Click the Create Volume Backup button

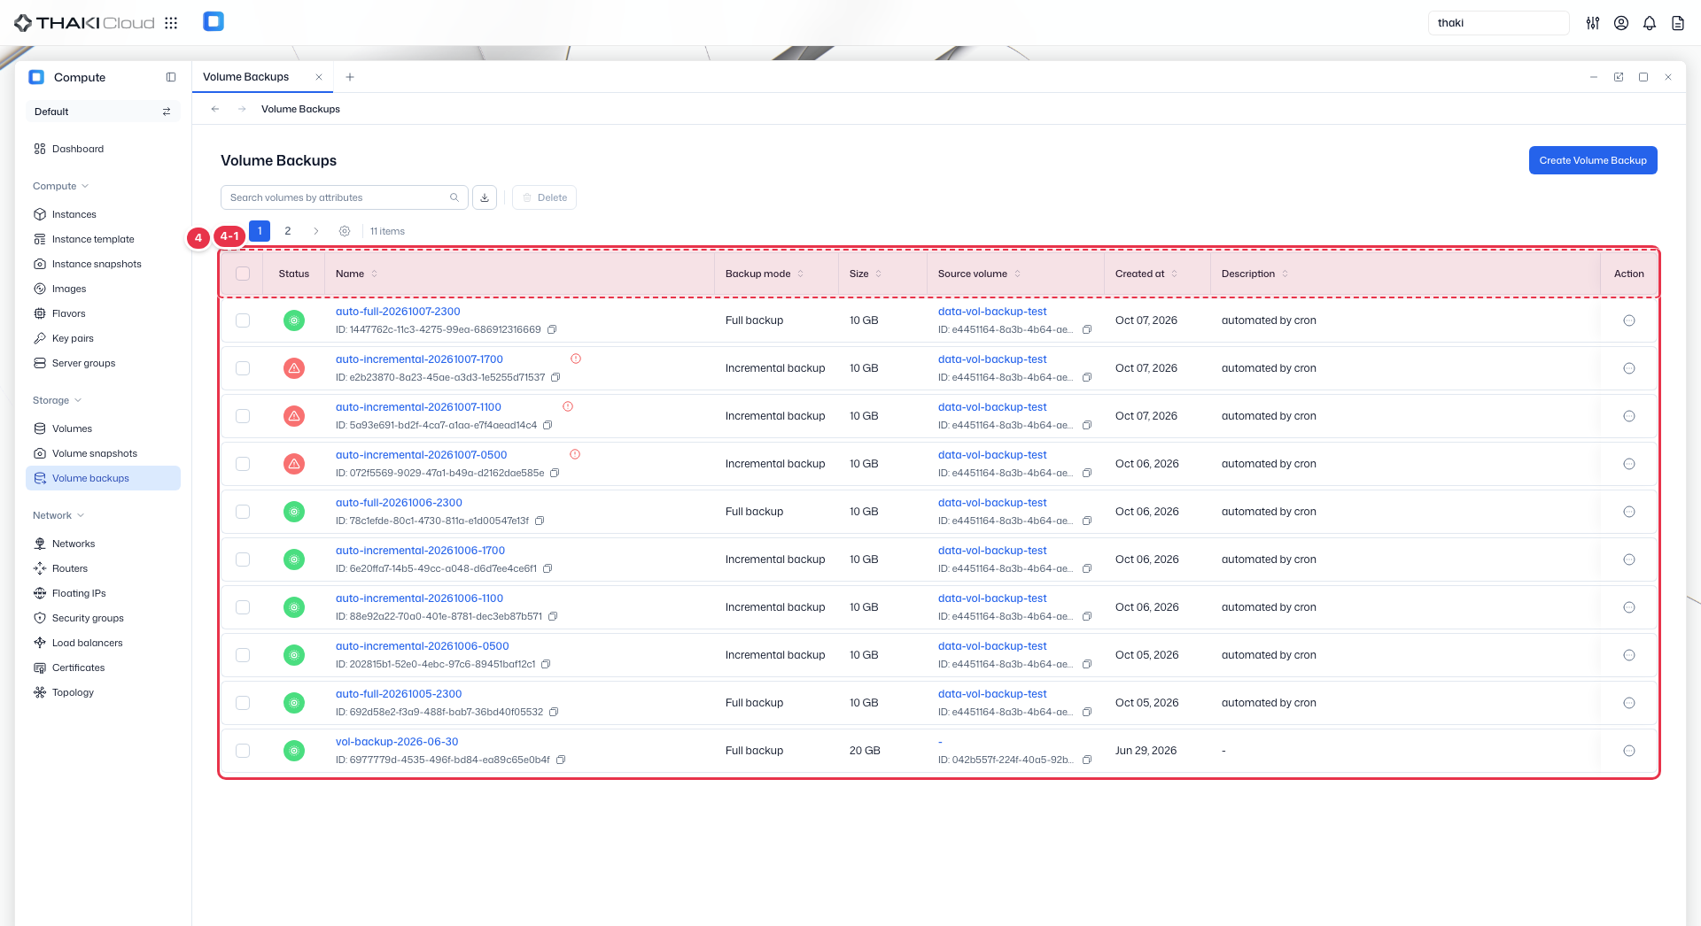[x=1593, y=160]
